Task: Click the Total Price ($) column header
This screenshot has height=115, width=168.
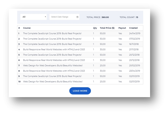Action: click(107, 28)
